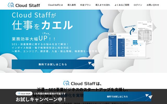The image size is (167, 104).
Task: Click the 1カ月間の無料使用が可能です text
Action: tap(50, 94)
